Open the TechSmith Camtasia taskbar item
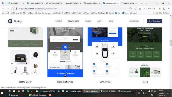Image resolution: width=172 pixels, height=97 pixels. (38, 95)
